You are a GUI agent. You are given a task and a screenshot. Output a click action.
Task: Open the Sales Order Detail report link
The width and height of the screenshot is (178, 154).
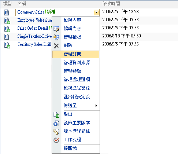33,28
